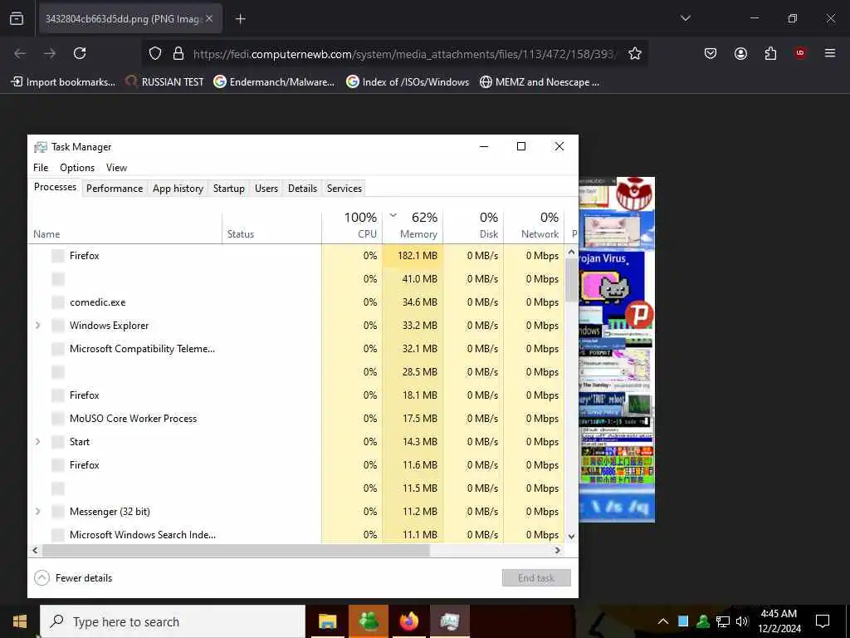Close the PNG image tab

pyautogui.click(x=209, y=18)
